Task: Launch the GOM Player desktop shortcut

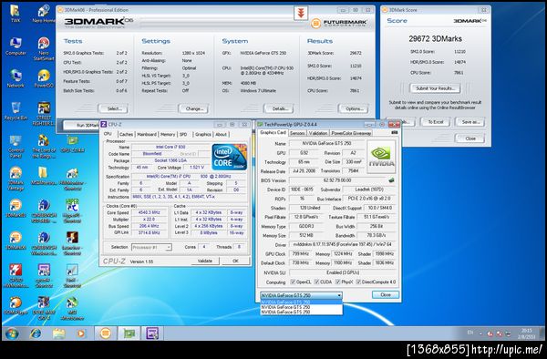Action: point(15,306)
